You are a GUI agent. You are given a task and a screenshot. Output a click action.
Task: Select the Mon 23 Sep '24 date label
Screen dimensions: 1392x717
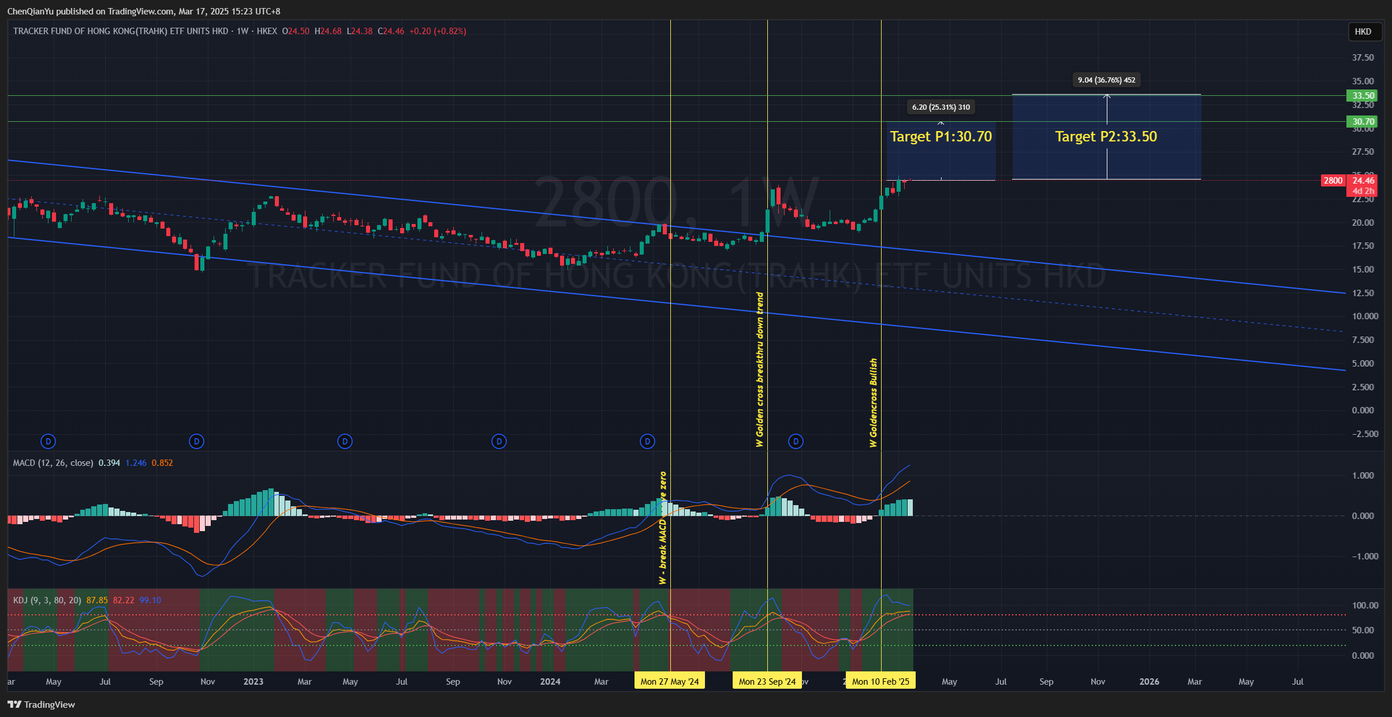[x=767, y=682]
